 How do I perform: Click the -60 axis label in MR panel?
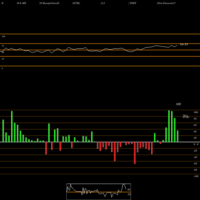pos(195,164)
